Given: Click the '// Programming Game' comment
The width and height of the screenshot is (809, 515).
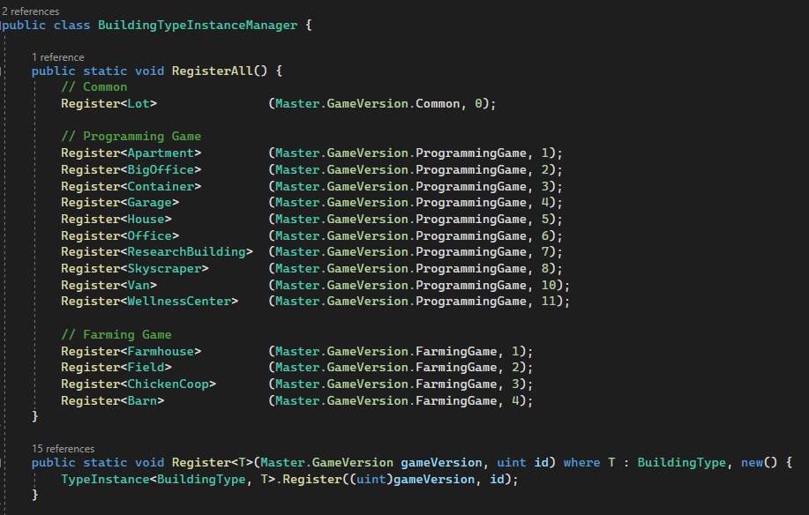Looking at the screenshot, I should coord(131,136).
